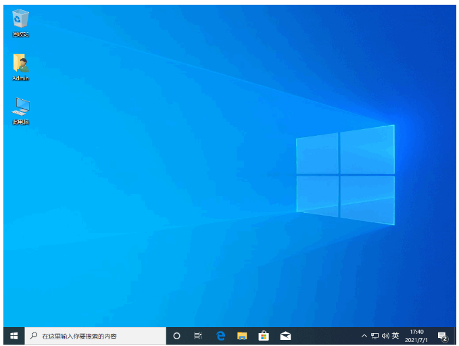Open File Explorer from the taskbar

pos(242,336)
